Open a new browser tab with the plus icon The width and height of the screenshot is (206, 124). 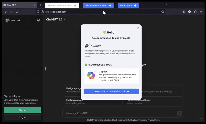coord(41,5)
